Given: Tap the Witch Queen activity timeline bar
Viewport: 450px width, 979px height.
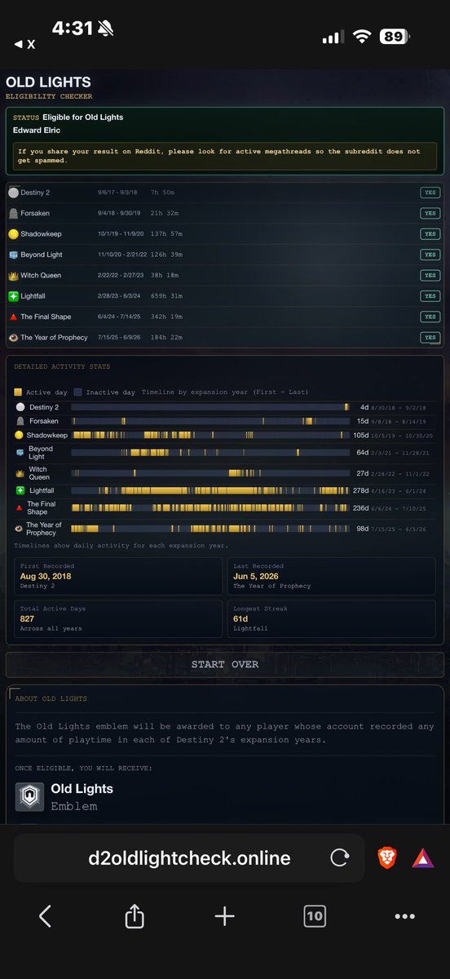Looking at the screenshot, I should (210, 473).
